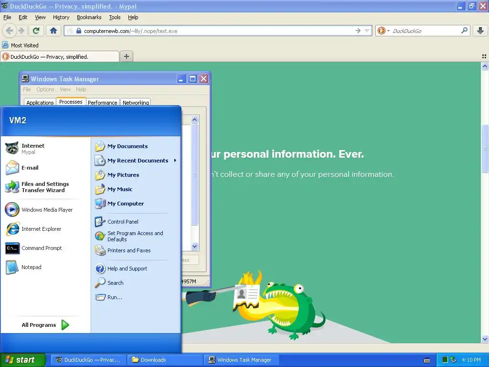The height and width of the screenshot is (367, 489).
Task: Click the system clock showing 4:10 PM
Action: pos(471,360)
